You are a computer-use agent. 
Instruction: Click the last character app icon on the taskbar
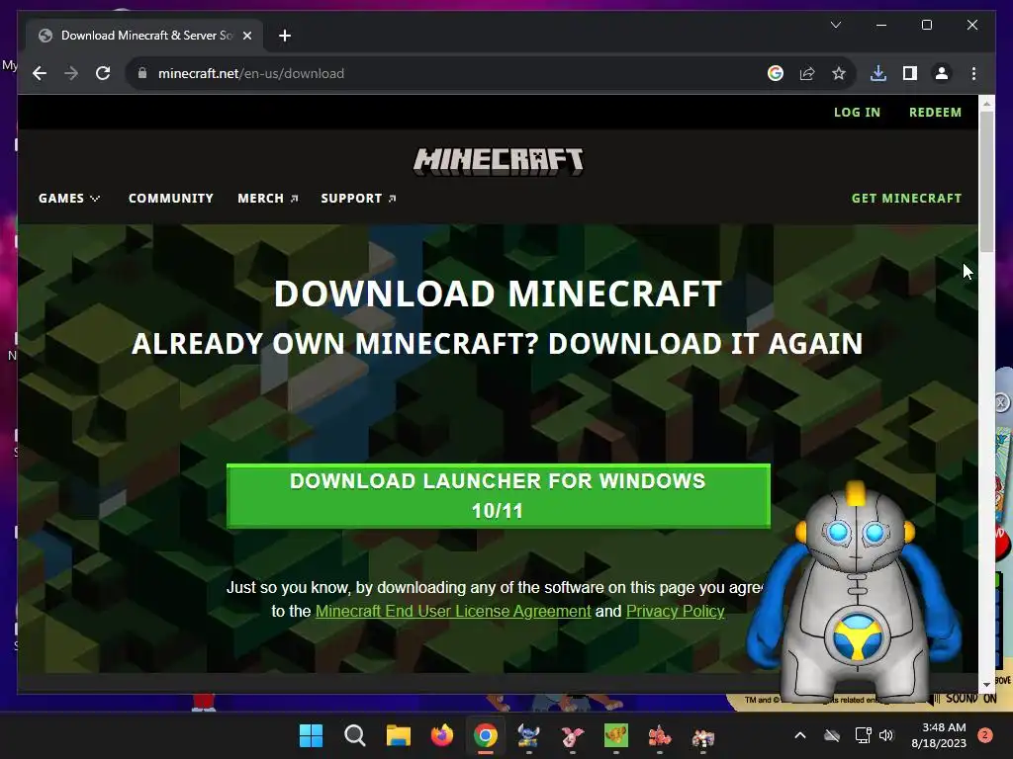point(703,735)
